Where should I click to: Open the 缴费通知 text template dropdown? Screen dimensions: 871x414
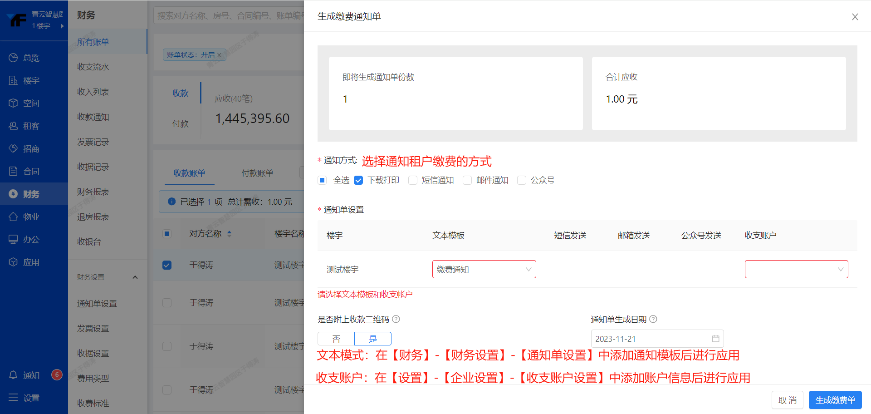[x=484, y=269]
